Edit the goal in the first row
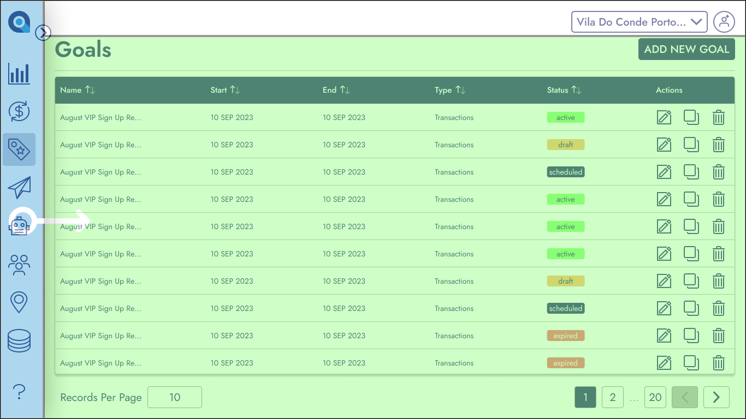Viewport: 746px width, 419px height. coord(664,117)
